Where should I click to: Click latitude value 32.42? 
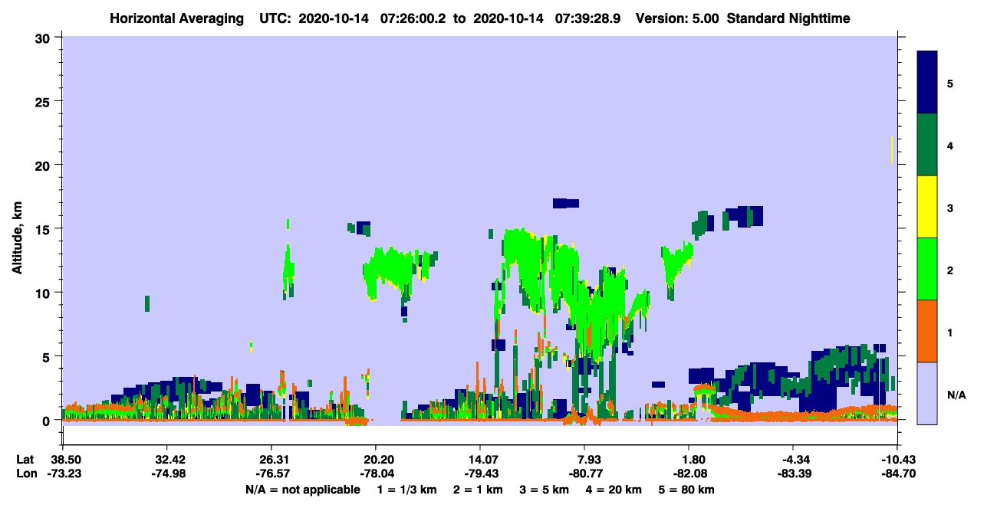click(167, 460)
